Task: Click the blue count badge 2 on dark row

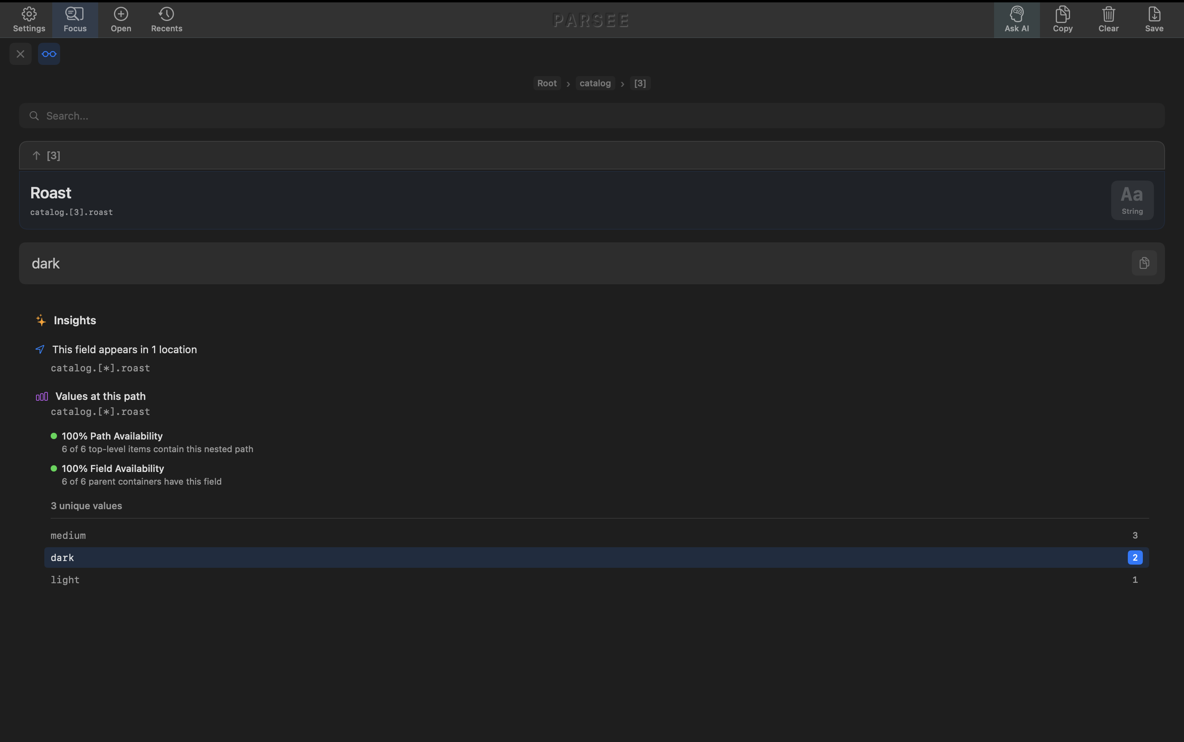Action: [x=1135, y=557]
